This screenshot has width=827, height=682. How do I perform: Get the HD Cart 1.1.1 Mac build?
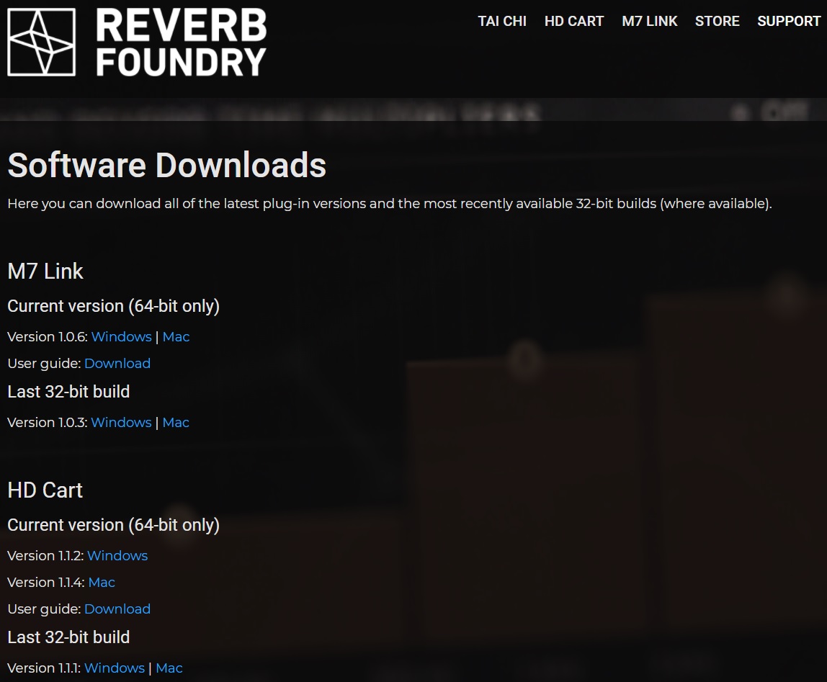169,668
